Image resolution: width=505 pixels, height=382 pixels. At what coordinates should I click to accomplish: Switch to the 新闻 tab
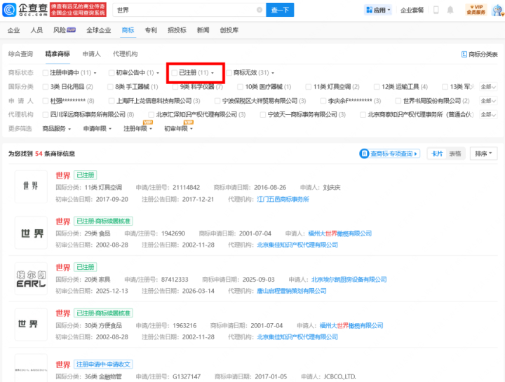point(203,30)
